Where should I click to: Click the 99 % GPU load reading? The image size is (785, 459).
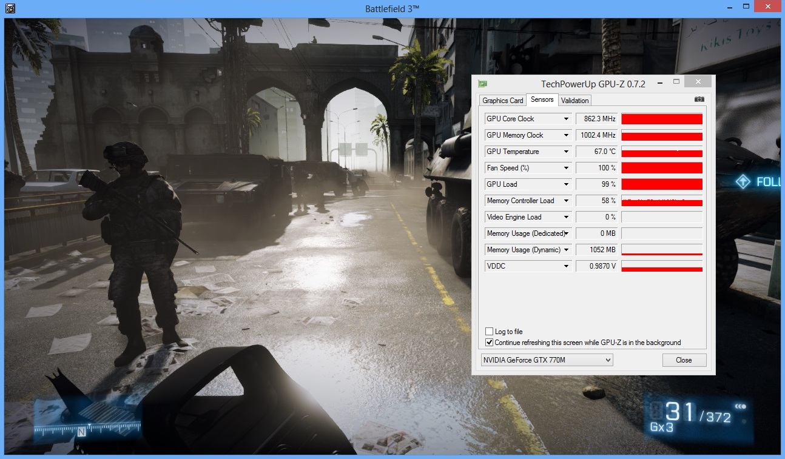click(596, 184)
